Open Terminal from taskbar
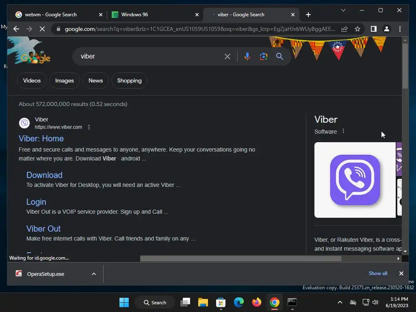 point(292,302)
